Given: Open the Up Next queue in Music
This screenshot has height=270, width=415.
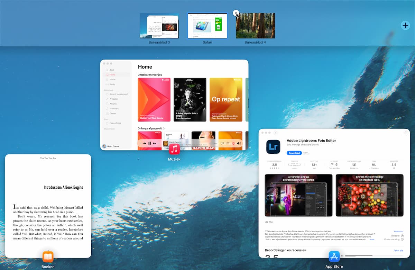Looking at the screenshot, I should click(228, 143).
